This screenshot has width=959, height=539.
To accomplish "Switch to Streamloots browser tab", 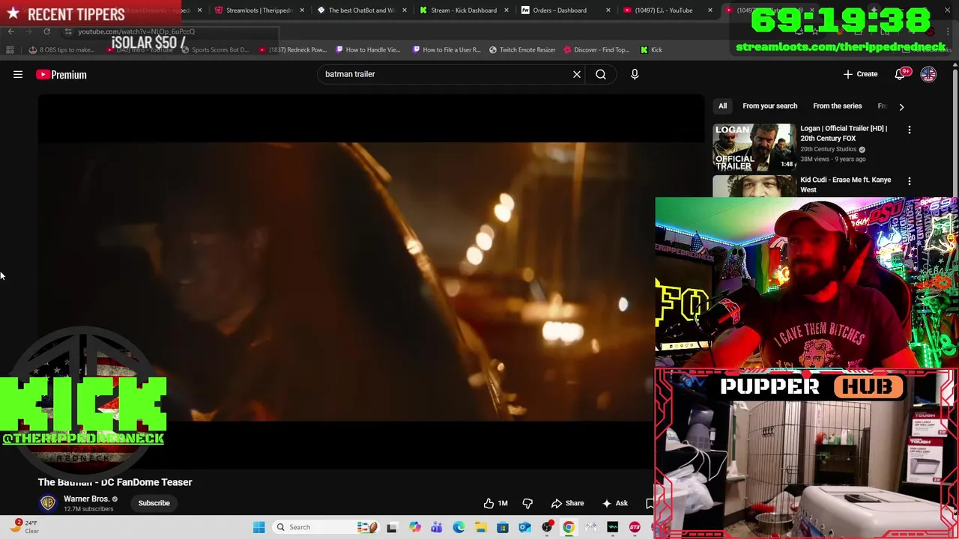I will [258, 10].
